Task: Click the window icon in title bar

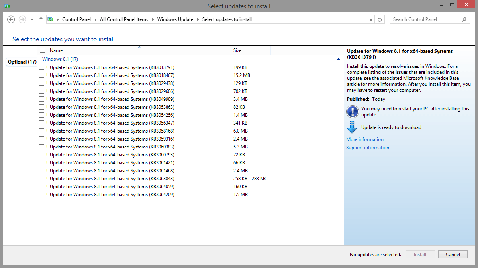Action: click(7, 6)
